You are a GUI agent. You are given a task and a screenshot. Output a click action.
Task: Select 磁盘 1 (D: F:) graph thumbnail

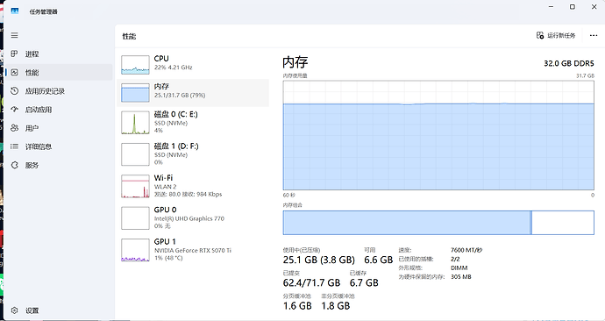[x=135, y=154]
